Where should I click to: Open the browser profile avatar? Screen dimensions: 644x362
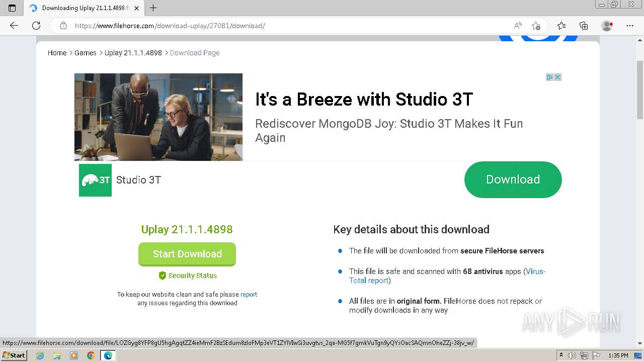point(607,26)
